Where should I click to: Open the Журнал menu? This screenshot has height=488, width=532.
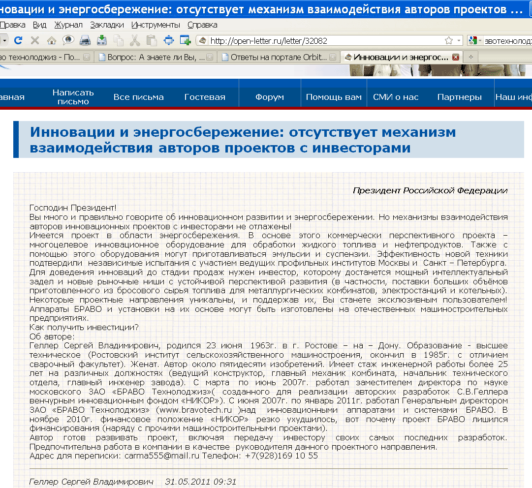pyautogui.click(x=68, y=25)
